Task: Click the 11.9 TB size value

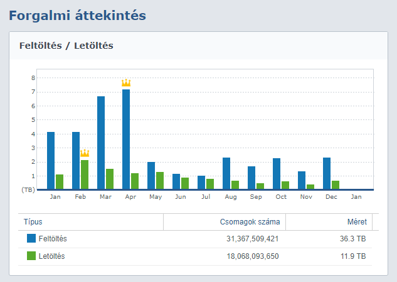Action: coord(353,256)
